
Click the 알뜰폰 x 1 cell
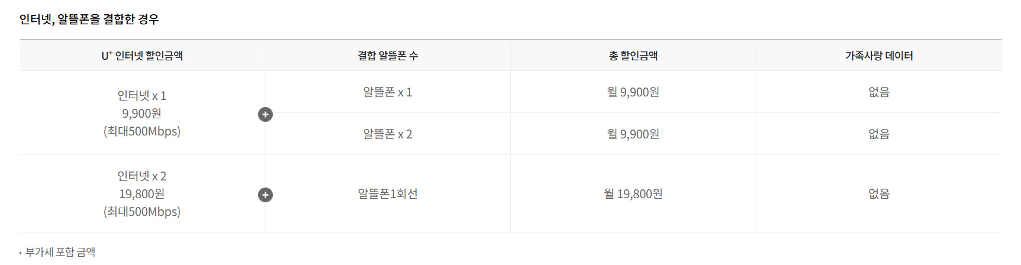click(x=388, y=92)
